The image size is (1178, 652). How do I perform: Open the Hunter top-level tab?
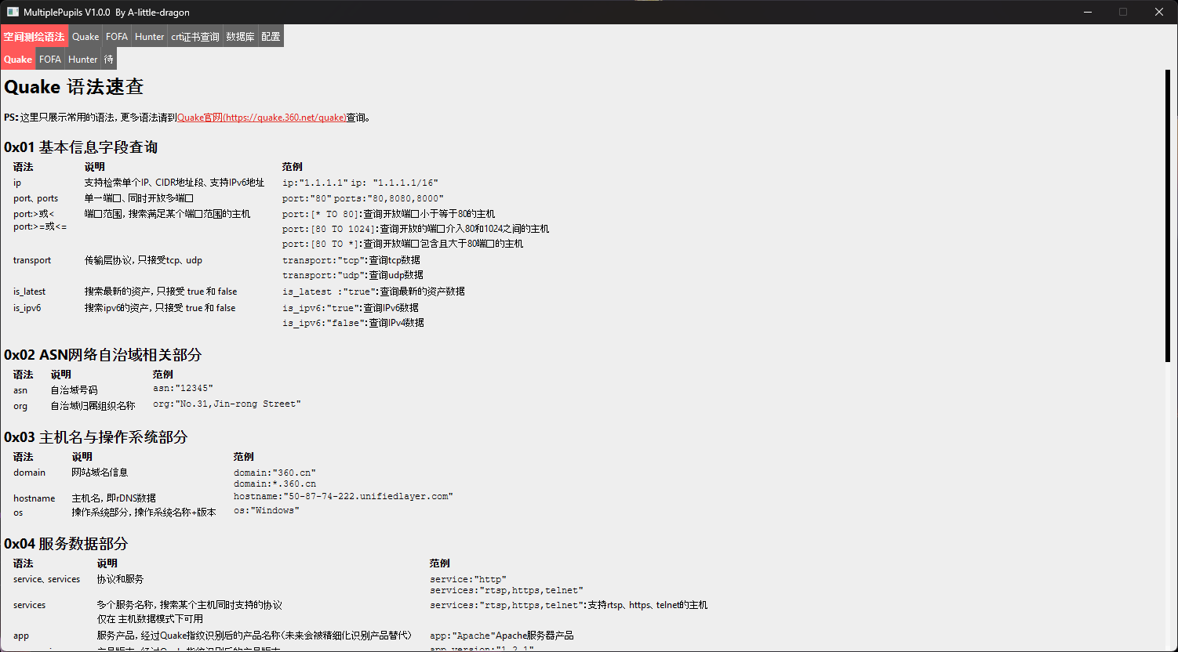pyautogui.click(x=150, y=36)
